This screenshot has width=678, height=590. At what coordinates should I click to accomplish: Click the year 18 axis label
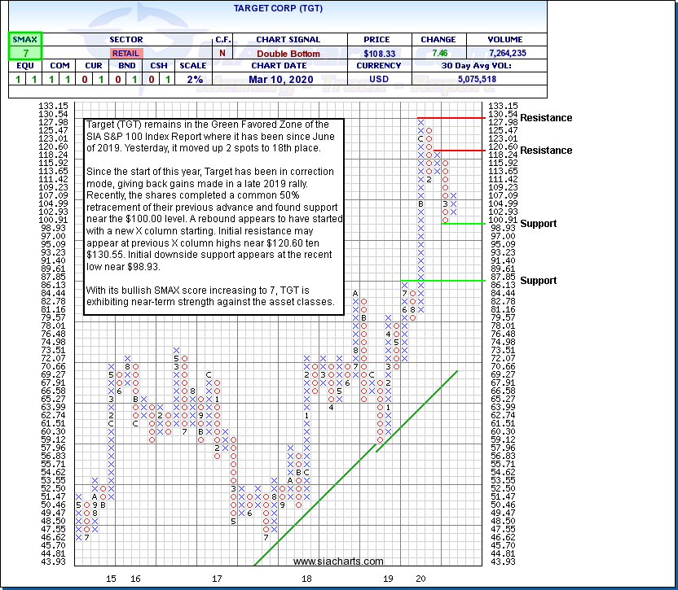[x=306, y=579]
